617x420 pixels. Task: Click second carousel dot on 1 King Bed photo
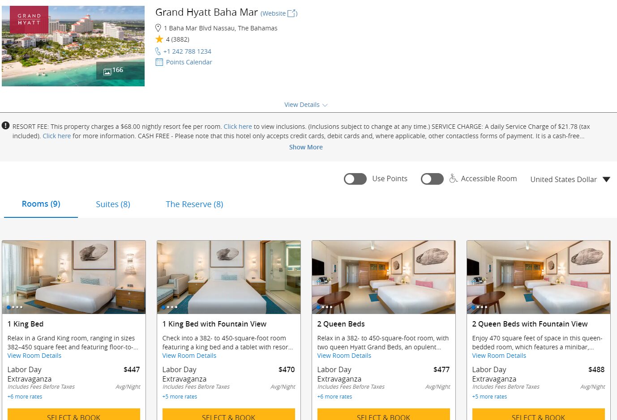pyautogui.click(x=13, y=307)
